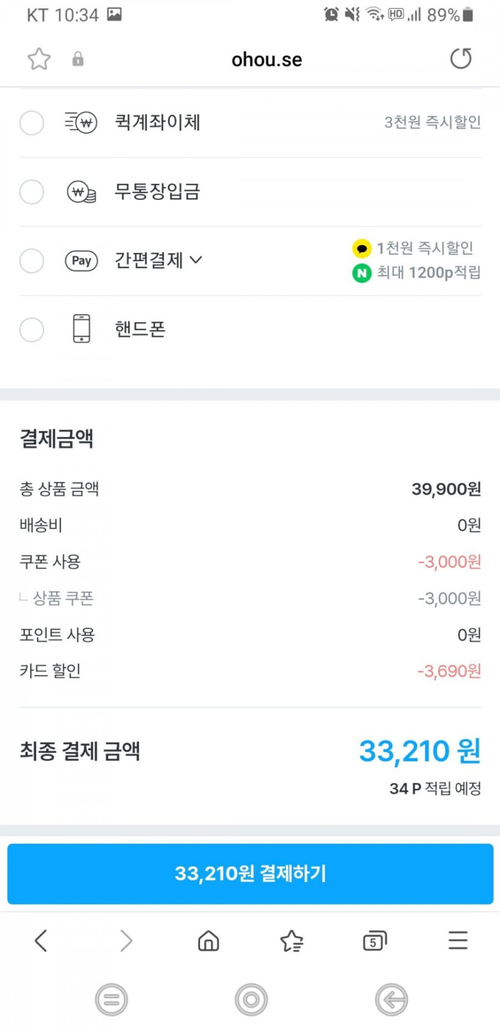This screenshot has width=500, height=1028.
Task: Bookmark page with the star icon
Action: pos(39,59)
